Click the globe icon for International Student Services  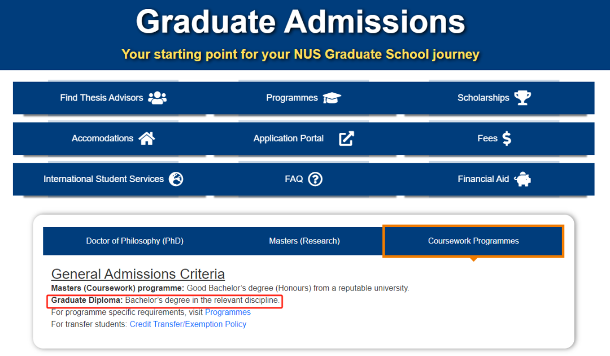[x=176, y=179]
